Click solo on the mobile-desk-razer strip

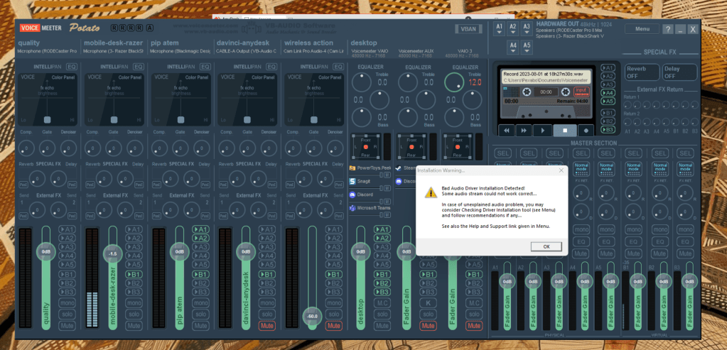[x=134, y=315]
